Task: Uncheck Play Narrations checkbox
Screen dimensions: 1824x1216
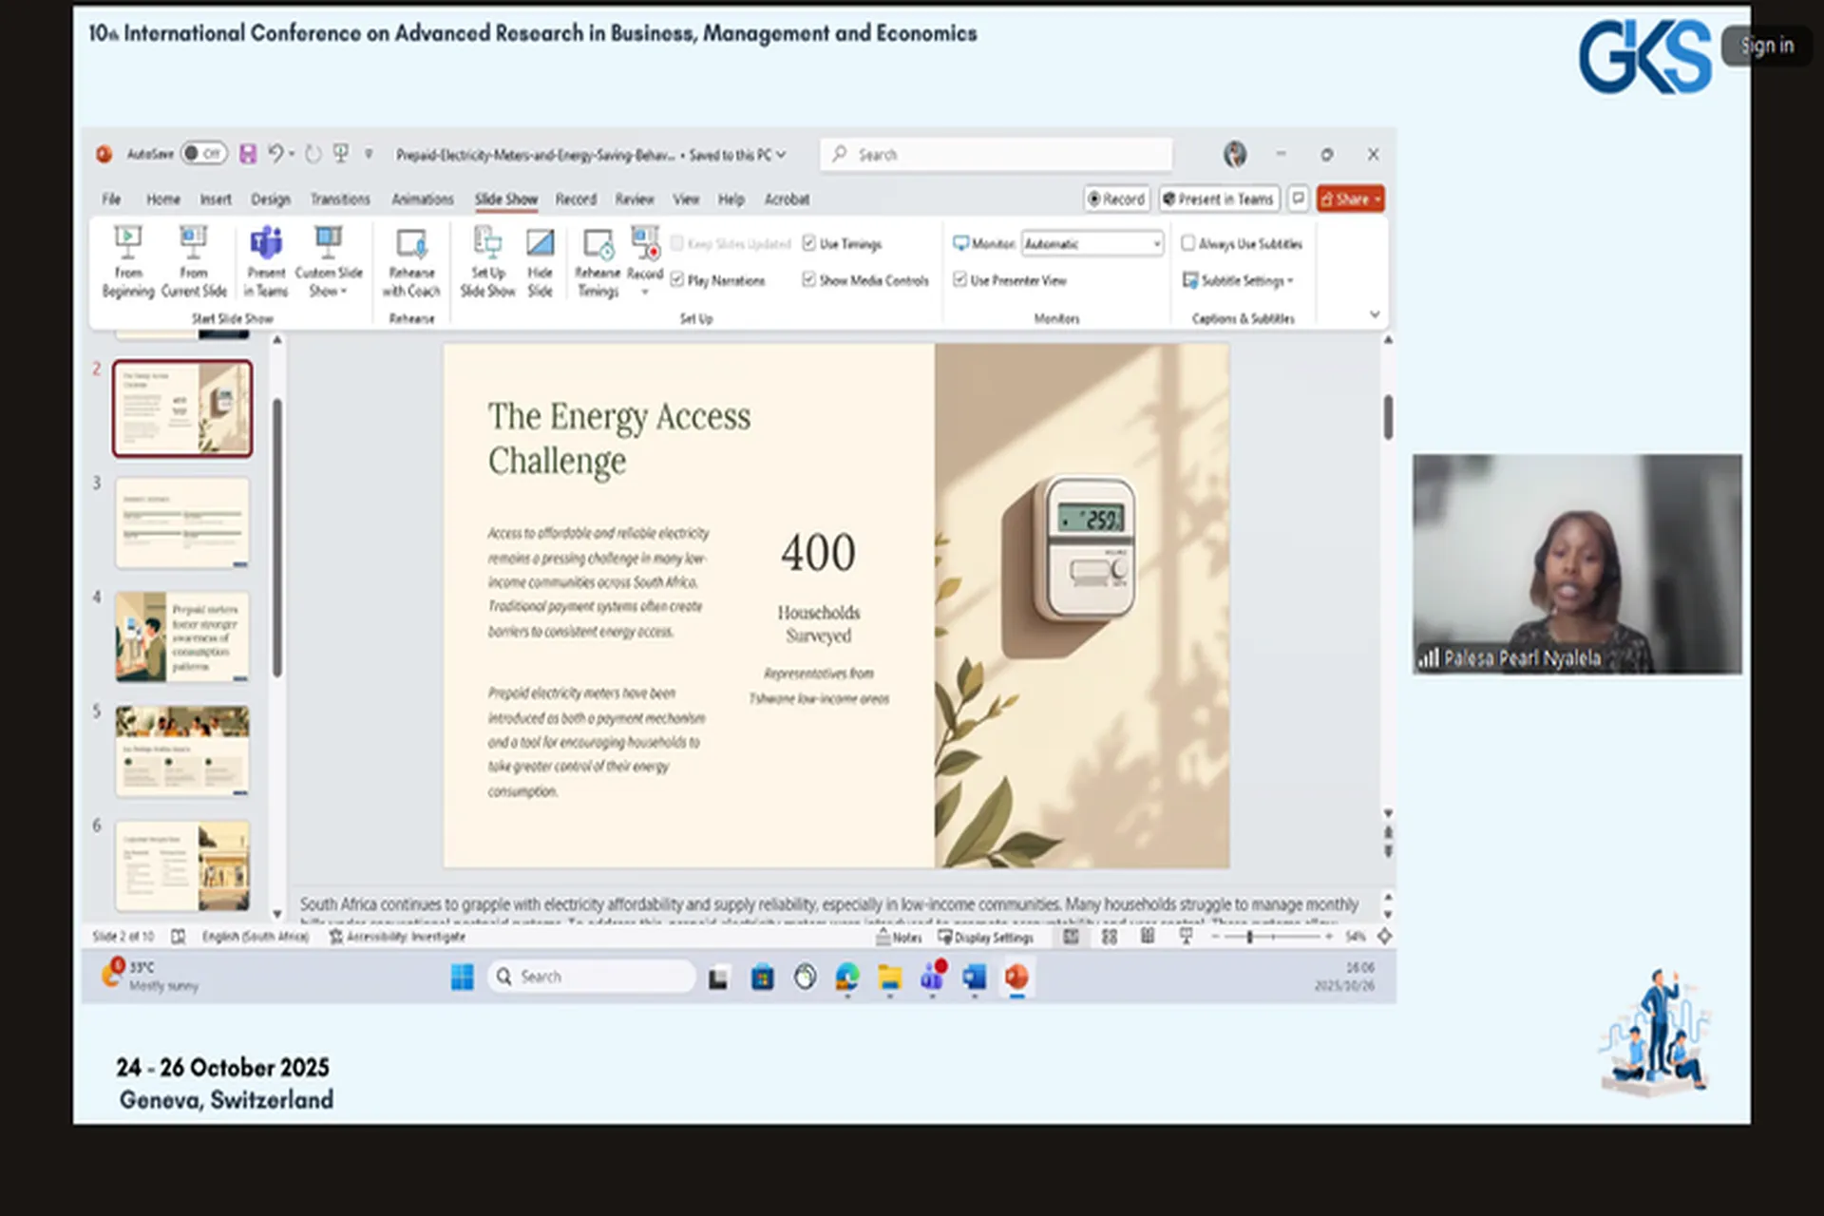Action: tap(677, 280)
